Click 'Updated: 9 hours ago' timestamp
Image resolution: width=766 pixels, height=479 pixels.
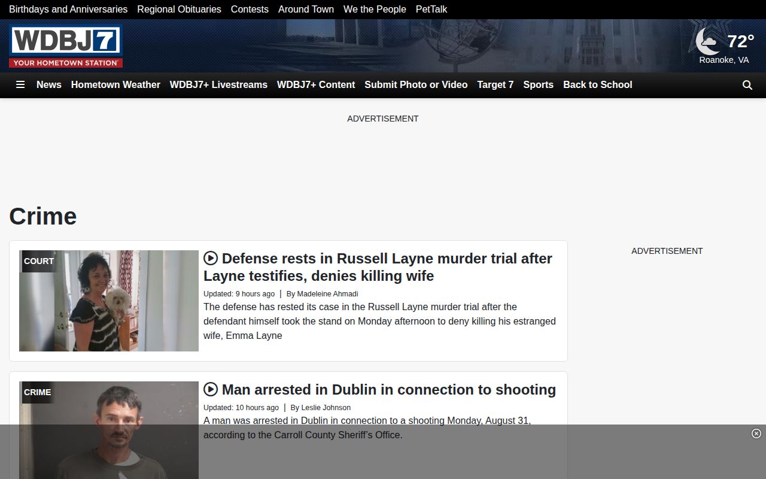click(239, 294)
